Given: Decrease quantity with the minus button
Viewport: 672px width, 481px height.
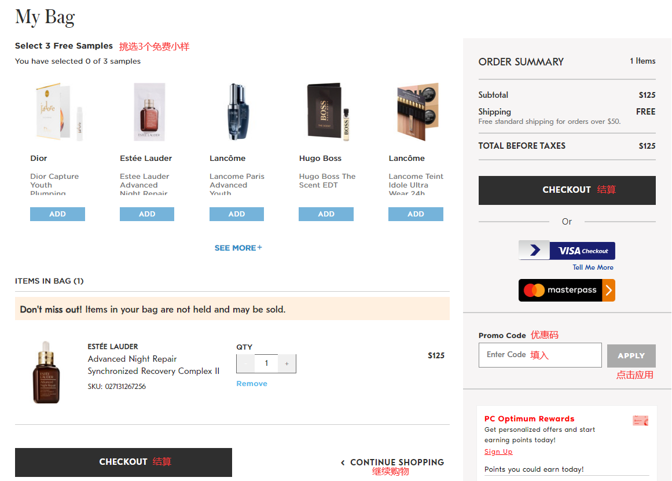Looking at the screenshot, I should [245, 363].
